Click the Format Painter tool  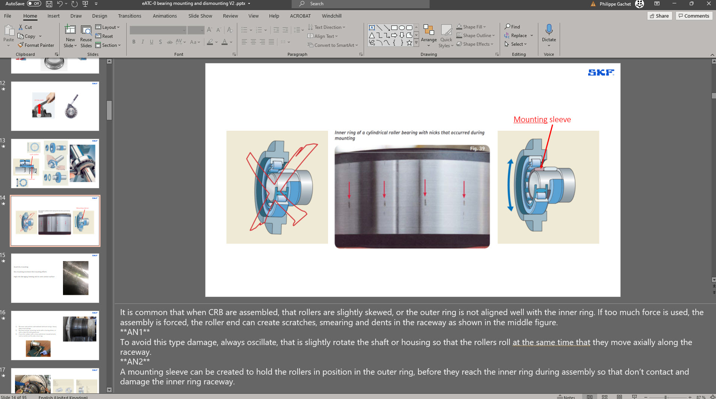[x=36, y=45]
